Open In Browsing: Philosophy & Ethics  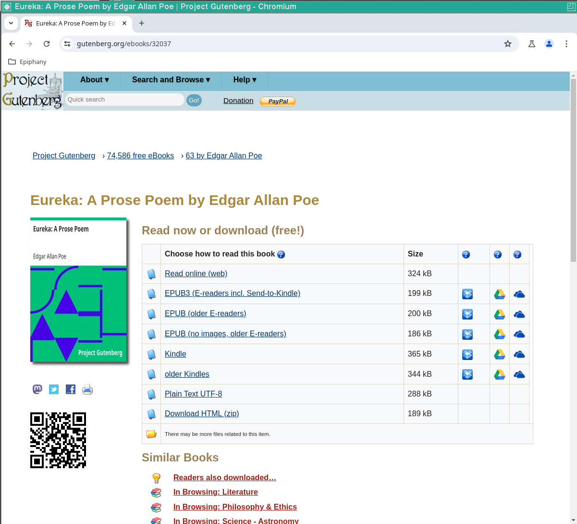[x=235, y=507]
